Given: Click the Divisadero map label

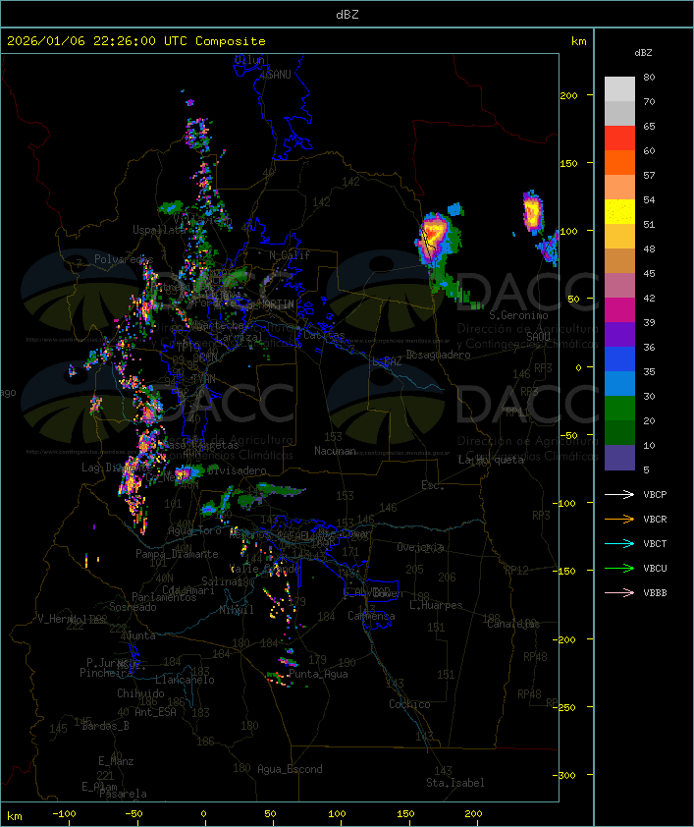Looking at the screenshot, I should tap(237, 469).
